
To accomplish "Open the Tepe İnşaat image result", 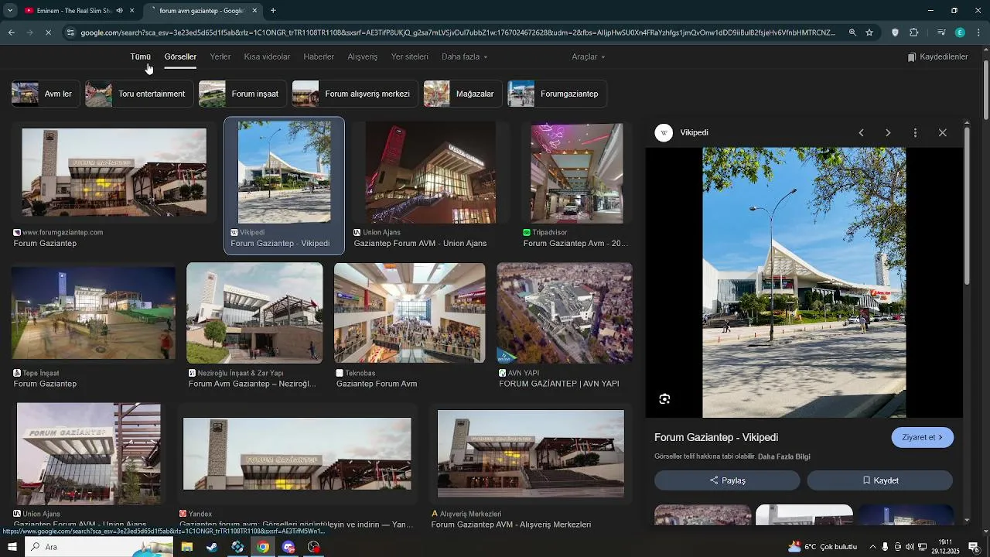I will pyautogui.click(x=94, y=313).
